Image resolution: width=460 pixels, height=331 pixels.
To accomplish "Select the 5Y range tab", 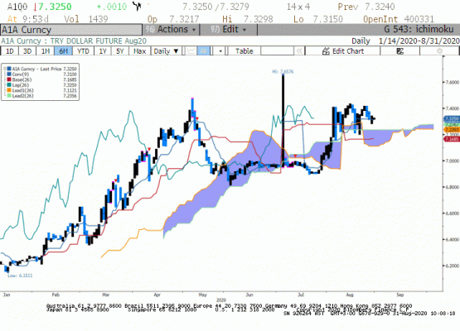I will pos(120,51).
